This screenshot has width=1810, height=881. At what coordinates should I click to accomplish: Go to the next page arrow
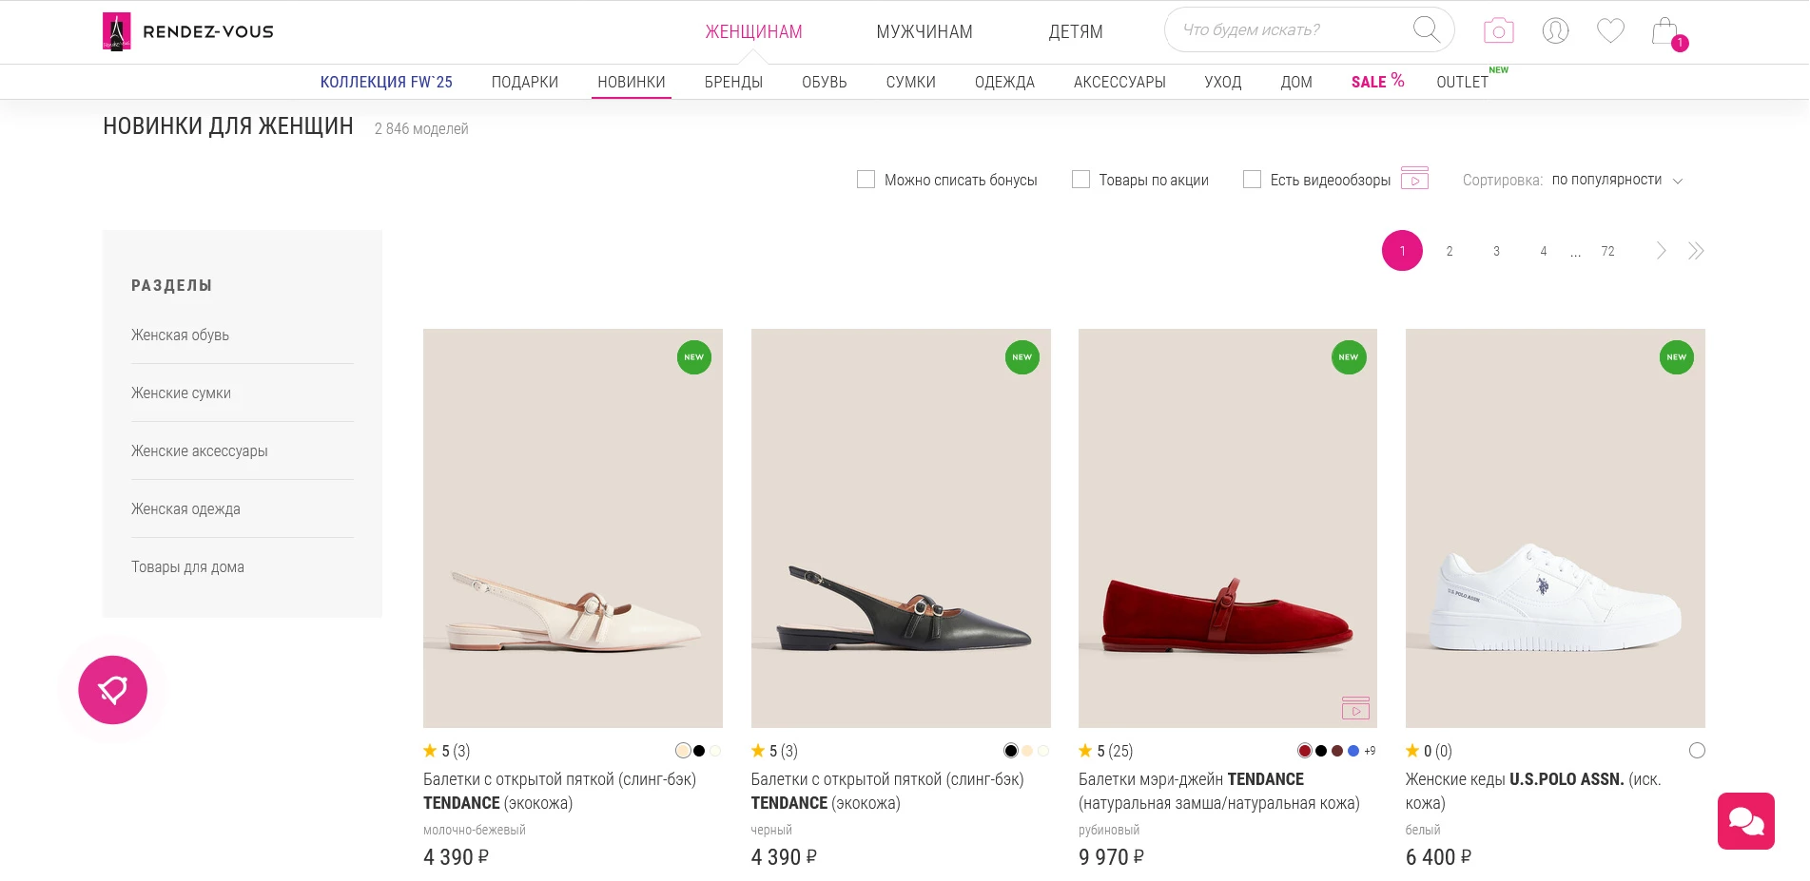tap(1661, 251)
